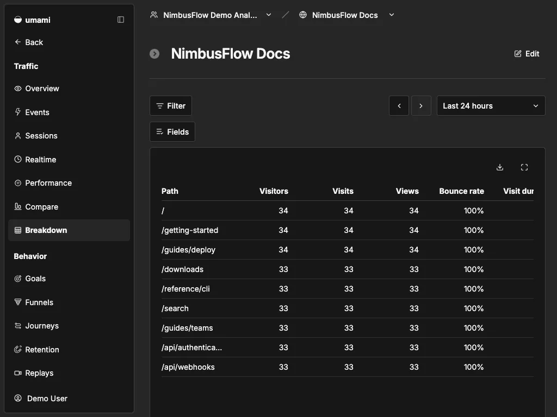The width and height of the screenshot is (557, 417).
Task: Click the Behavior section heading
Action: [30, 256]
